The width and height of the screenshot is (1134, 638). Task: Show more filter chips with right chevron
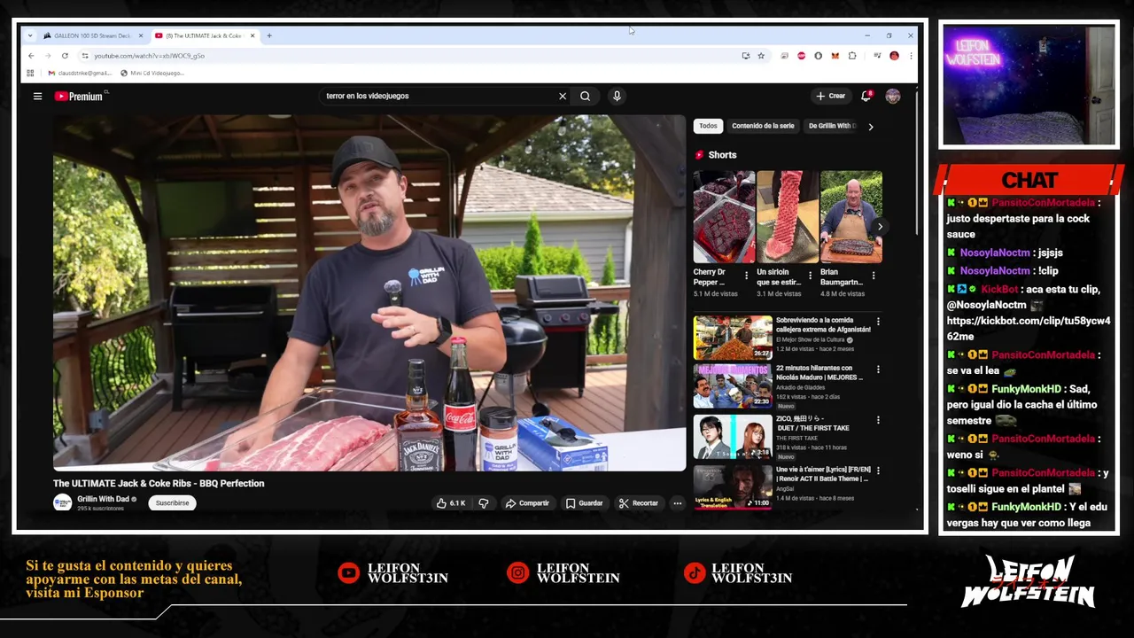tap(870, 127)
